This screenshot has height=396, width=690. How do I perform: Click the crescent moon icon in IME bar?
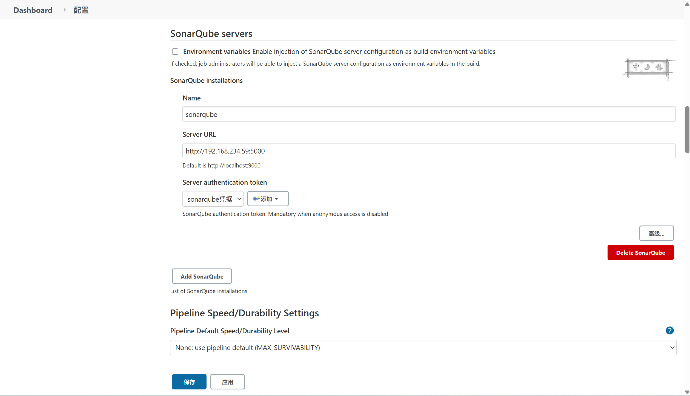coord(647,67)
